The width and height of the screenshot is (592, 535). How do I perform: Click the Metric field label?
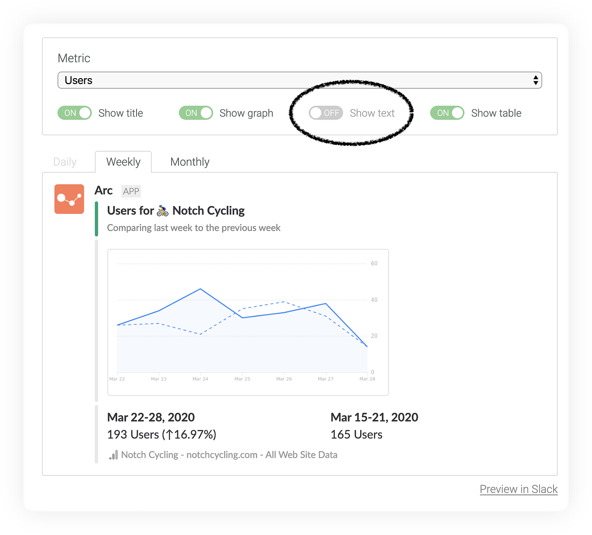[74, 58]
